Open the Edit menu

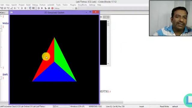[2, 5]
